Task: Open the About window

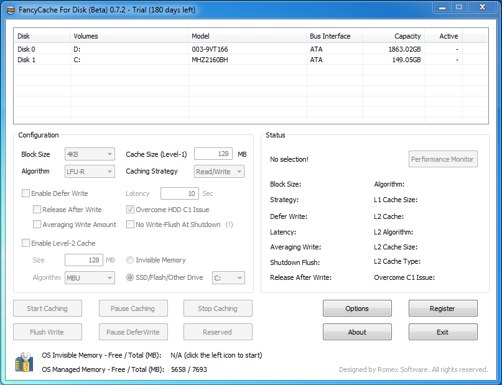Action: click(x=357, y=332)
